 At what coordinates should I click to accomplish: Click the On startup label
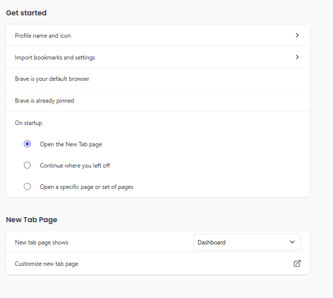pos(28,123)
